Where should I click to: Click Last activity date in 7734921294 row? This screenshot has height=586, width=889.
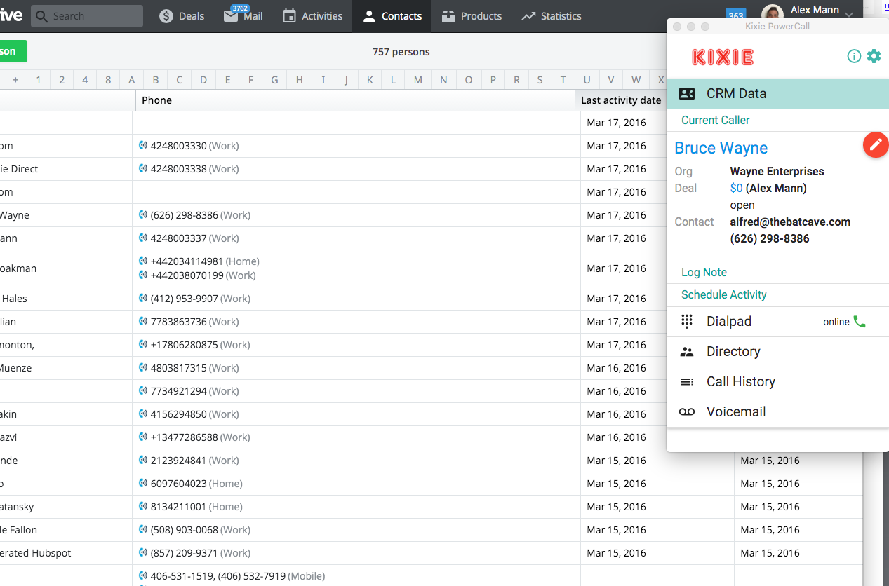pos(616,391)
